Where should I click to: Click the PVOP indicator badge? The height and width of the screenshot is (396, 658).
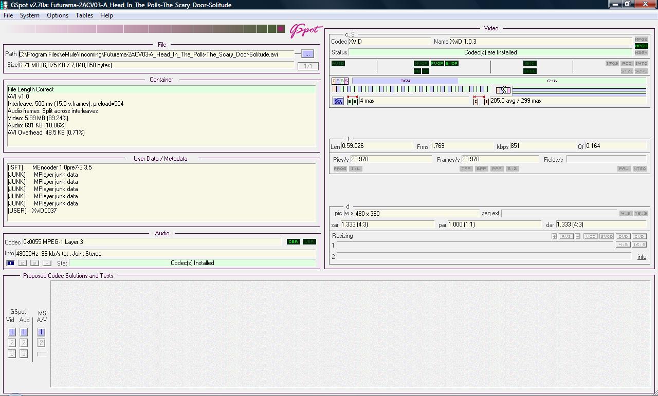437,63
